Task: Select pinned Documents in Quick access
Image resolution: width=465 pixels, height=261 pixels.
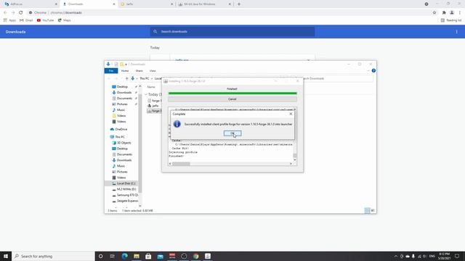Action: point(124,99)
